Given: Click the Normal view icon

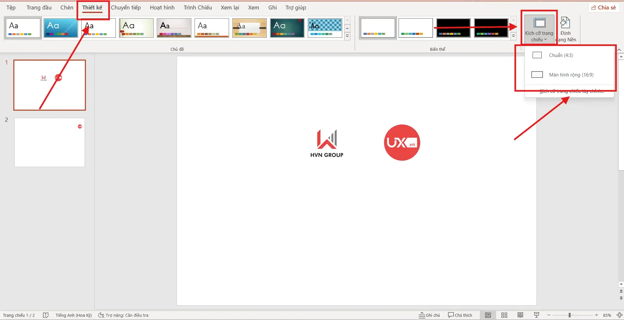Looking at the screenshot, I should point(488,315).
